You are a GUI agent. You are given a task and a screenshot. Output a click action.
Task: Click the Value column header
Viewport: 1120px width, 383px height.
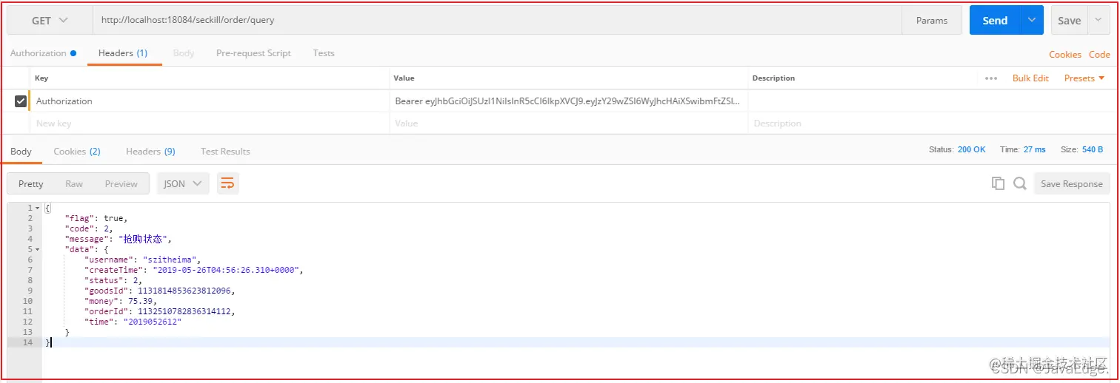pyautogui.click(x=404, y=78)
